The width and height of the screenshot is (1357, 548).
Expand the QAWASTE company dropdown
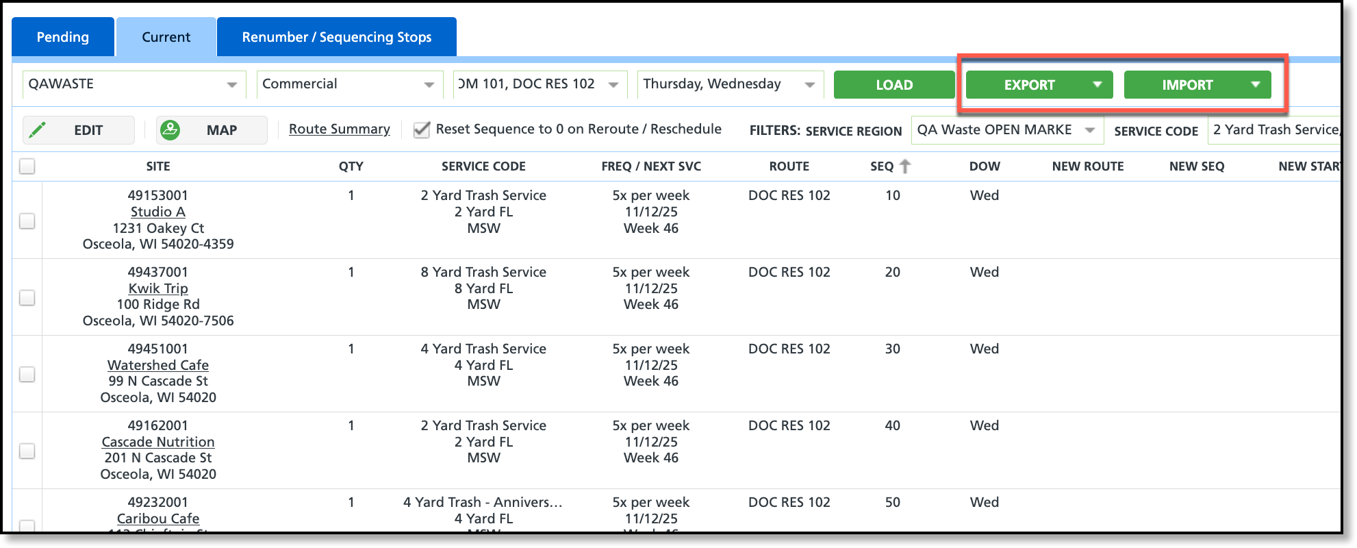[x=134, y=84]
